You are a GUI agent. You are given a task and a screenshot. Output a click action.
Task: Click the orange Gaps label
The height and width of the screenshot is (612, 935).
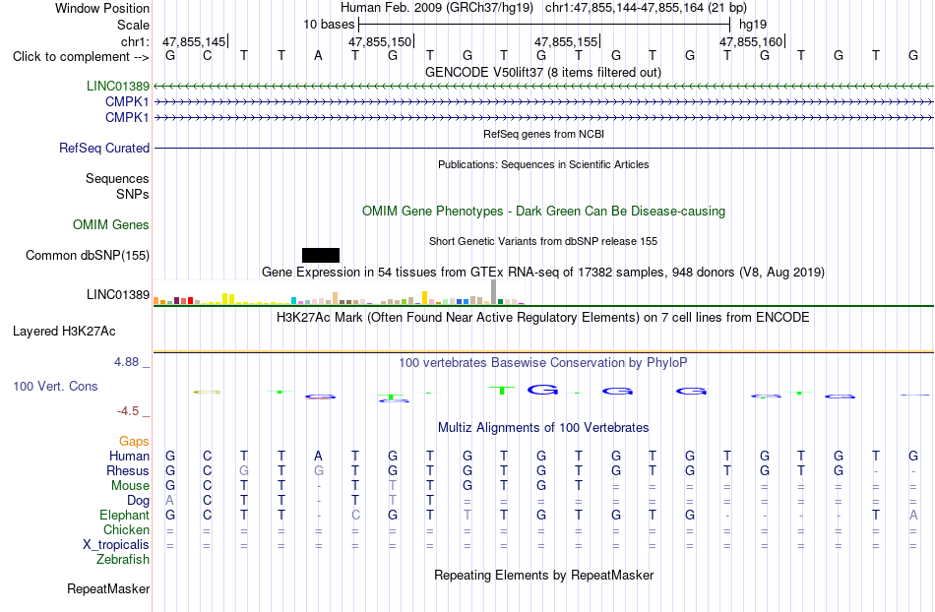(x=134, y=442)
